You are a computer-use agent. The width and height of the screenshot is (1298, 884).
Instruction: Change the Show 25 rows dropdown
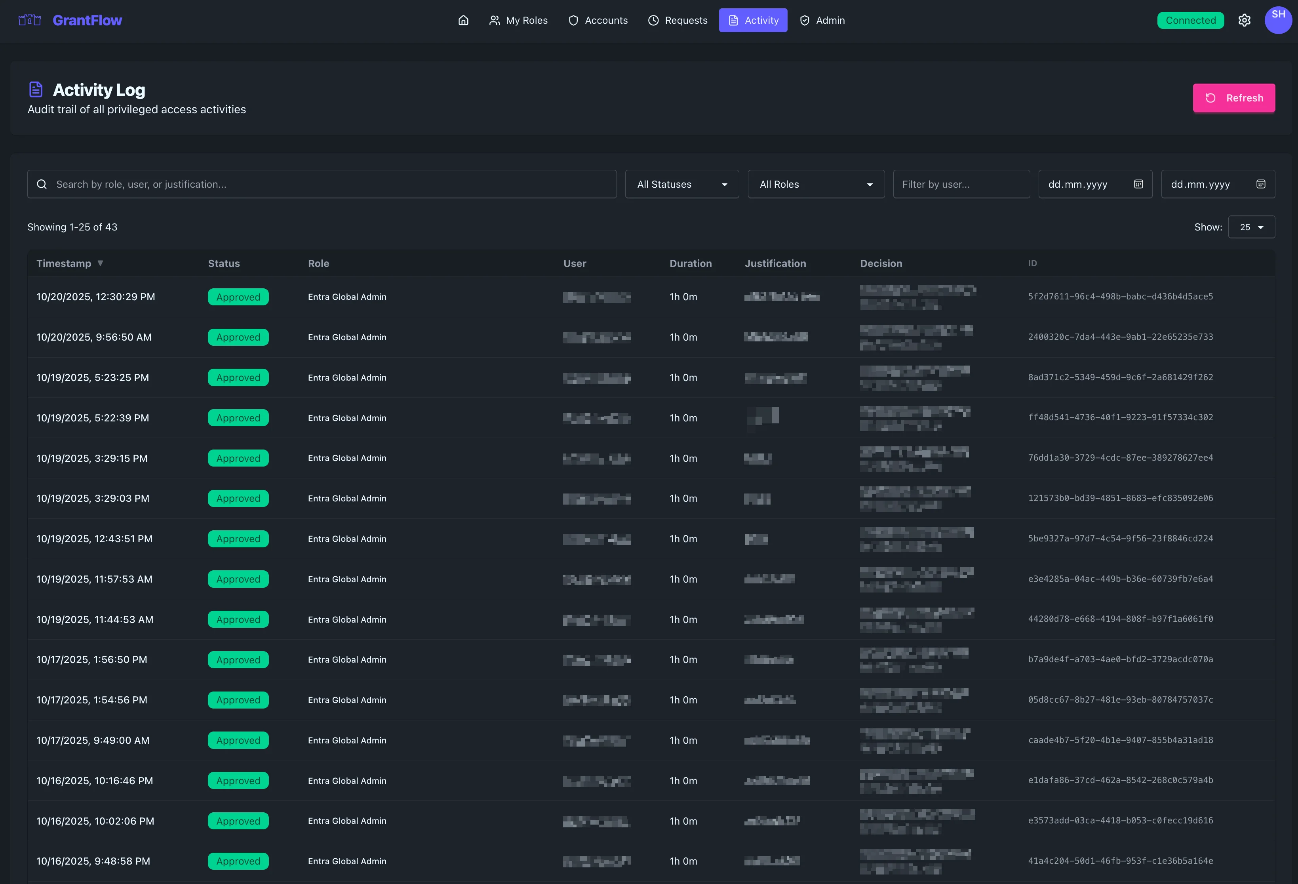point(1251,227)
